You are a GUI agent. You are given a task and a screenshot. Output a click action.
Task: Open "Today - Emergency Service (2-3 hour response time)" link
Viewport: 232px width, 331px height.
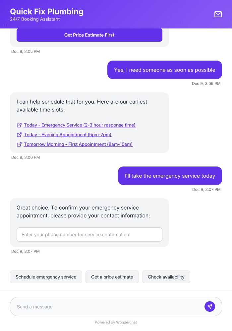click(80, 125)
